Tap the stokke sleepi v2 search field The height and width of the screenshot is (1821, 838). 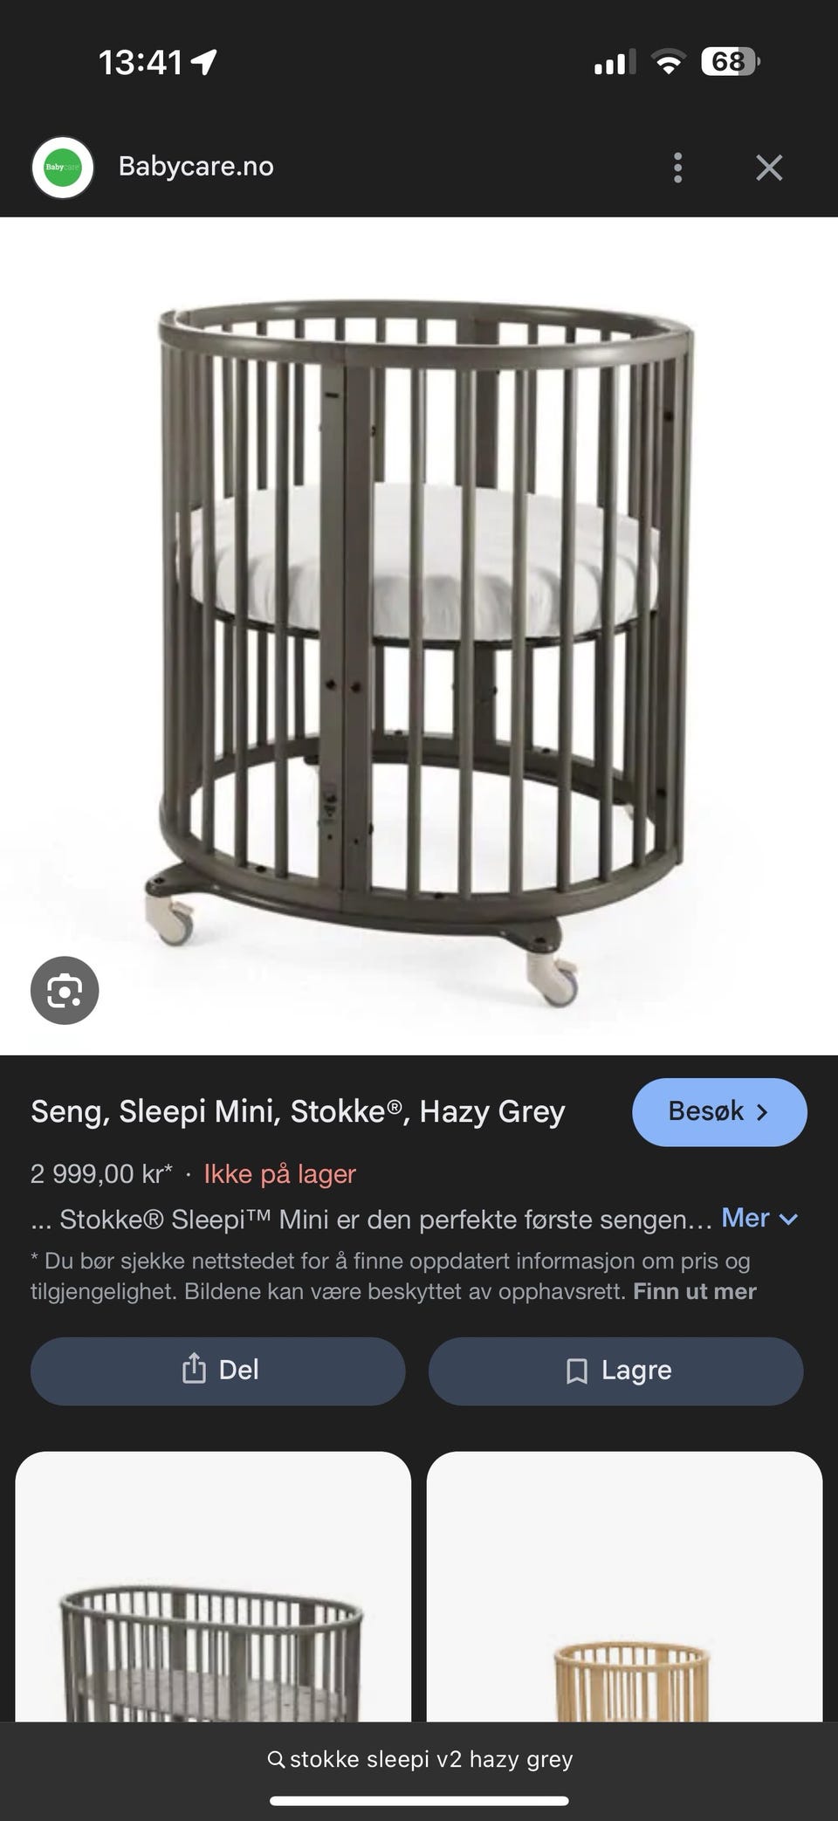(x=419, y=1759)
